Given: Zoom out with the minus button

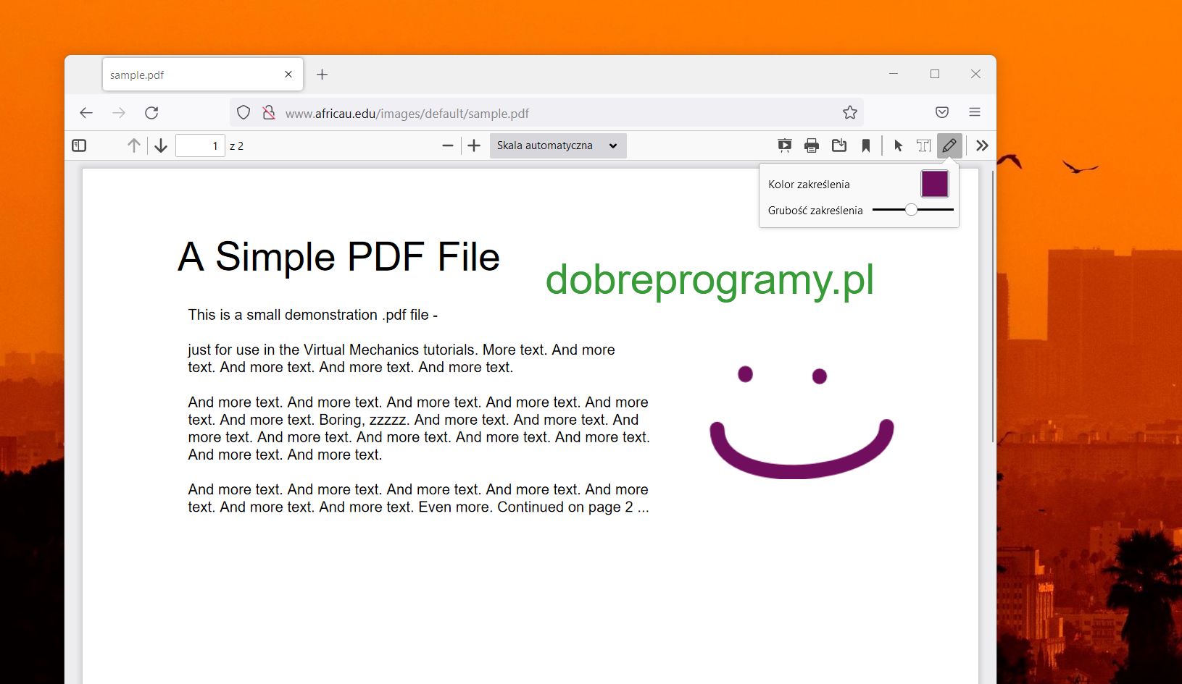Looking at the screenshot, I should [x=448, y=145].
